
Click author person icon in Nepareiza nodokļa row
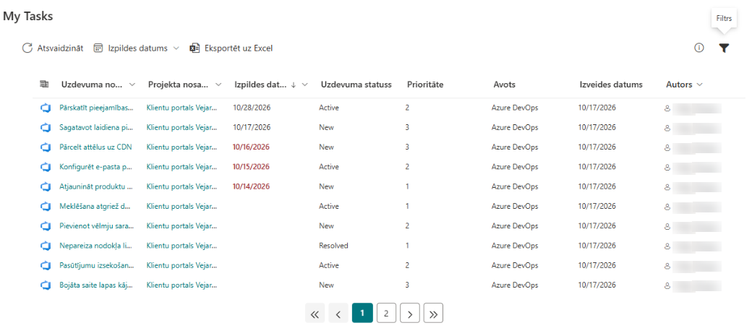[667, 246]
